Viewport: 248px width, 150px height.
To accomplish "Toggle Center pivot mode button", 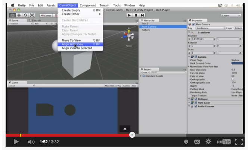I will click(46, 15).
